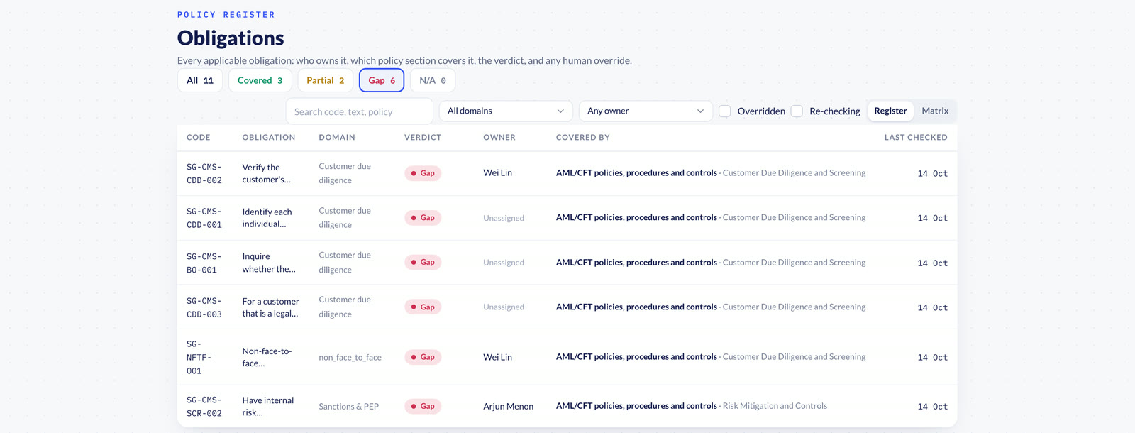
Task: Open obligation code SG-NFTF-001
Action: pos(199,357)
